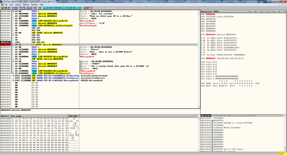Select the CALL GetDriveTypeA instruction row

point(99,26)
